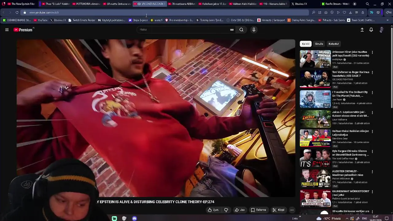Open the on-screen keyboard icon in search

(x=232, y=30)
